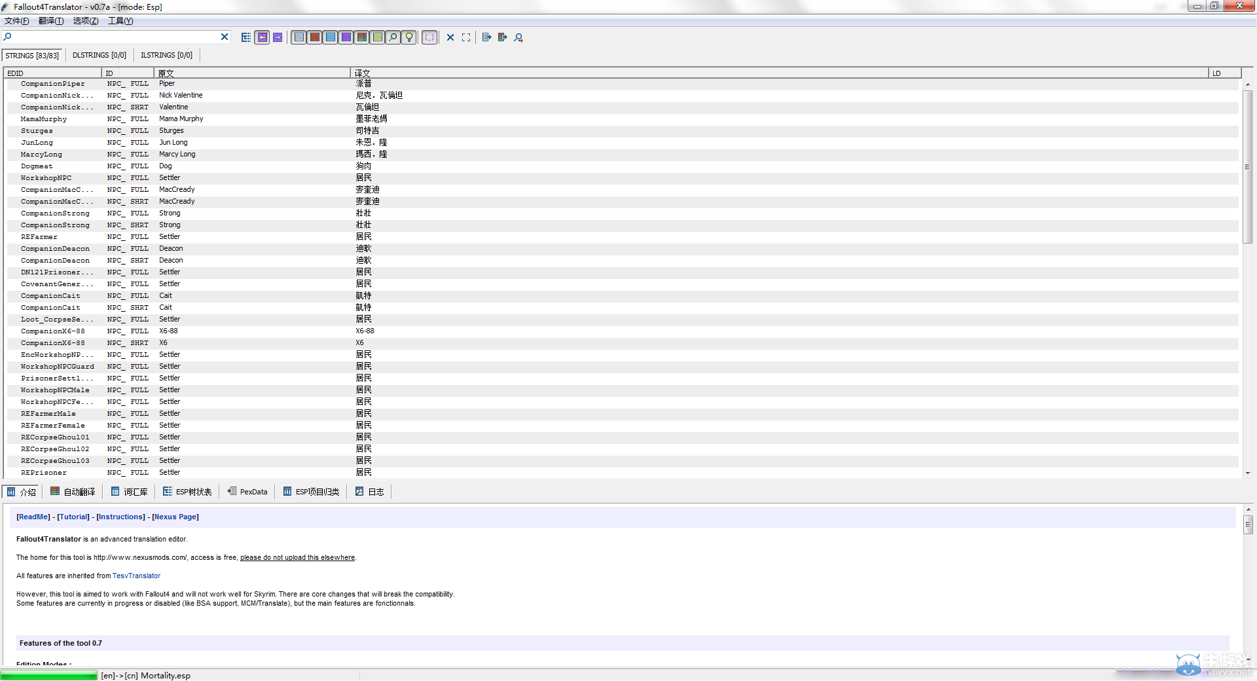Select the WorkshopNPCGuard row
Image resolution: width=1257 pixels, height=681 pixels.
(622, 367)
